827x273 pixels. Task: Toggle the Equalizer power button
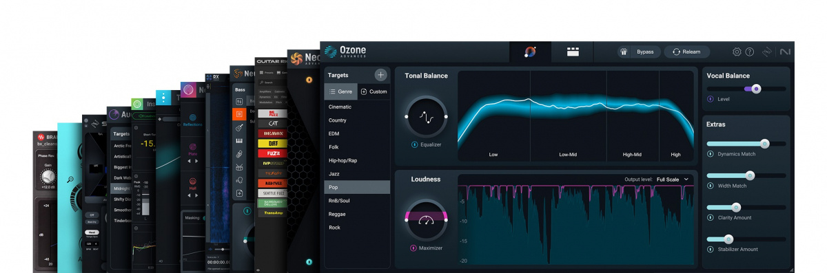[414, 145]
